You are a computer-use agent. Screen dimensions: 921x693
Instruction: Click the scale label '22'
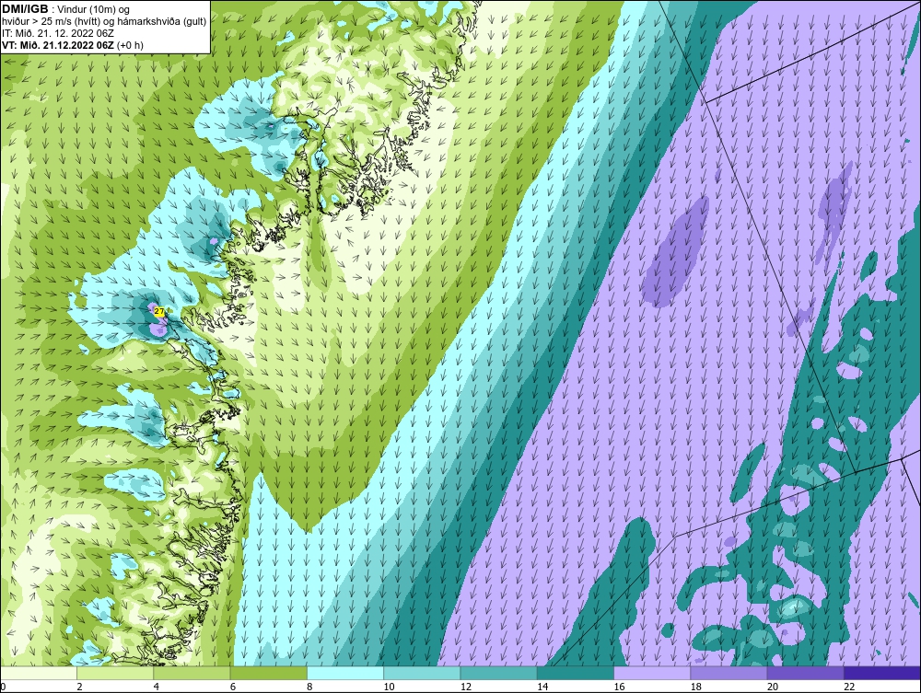pos(849,687)
